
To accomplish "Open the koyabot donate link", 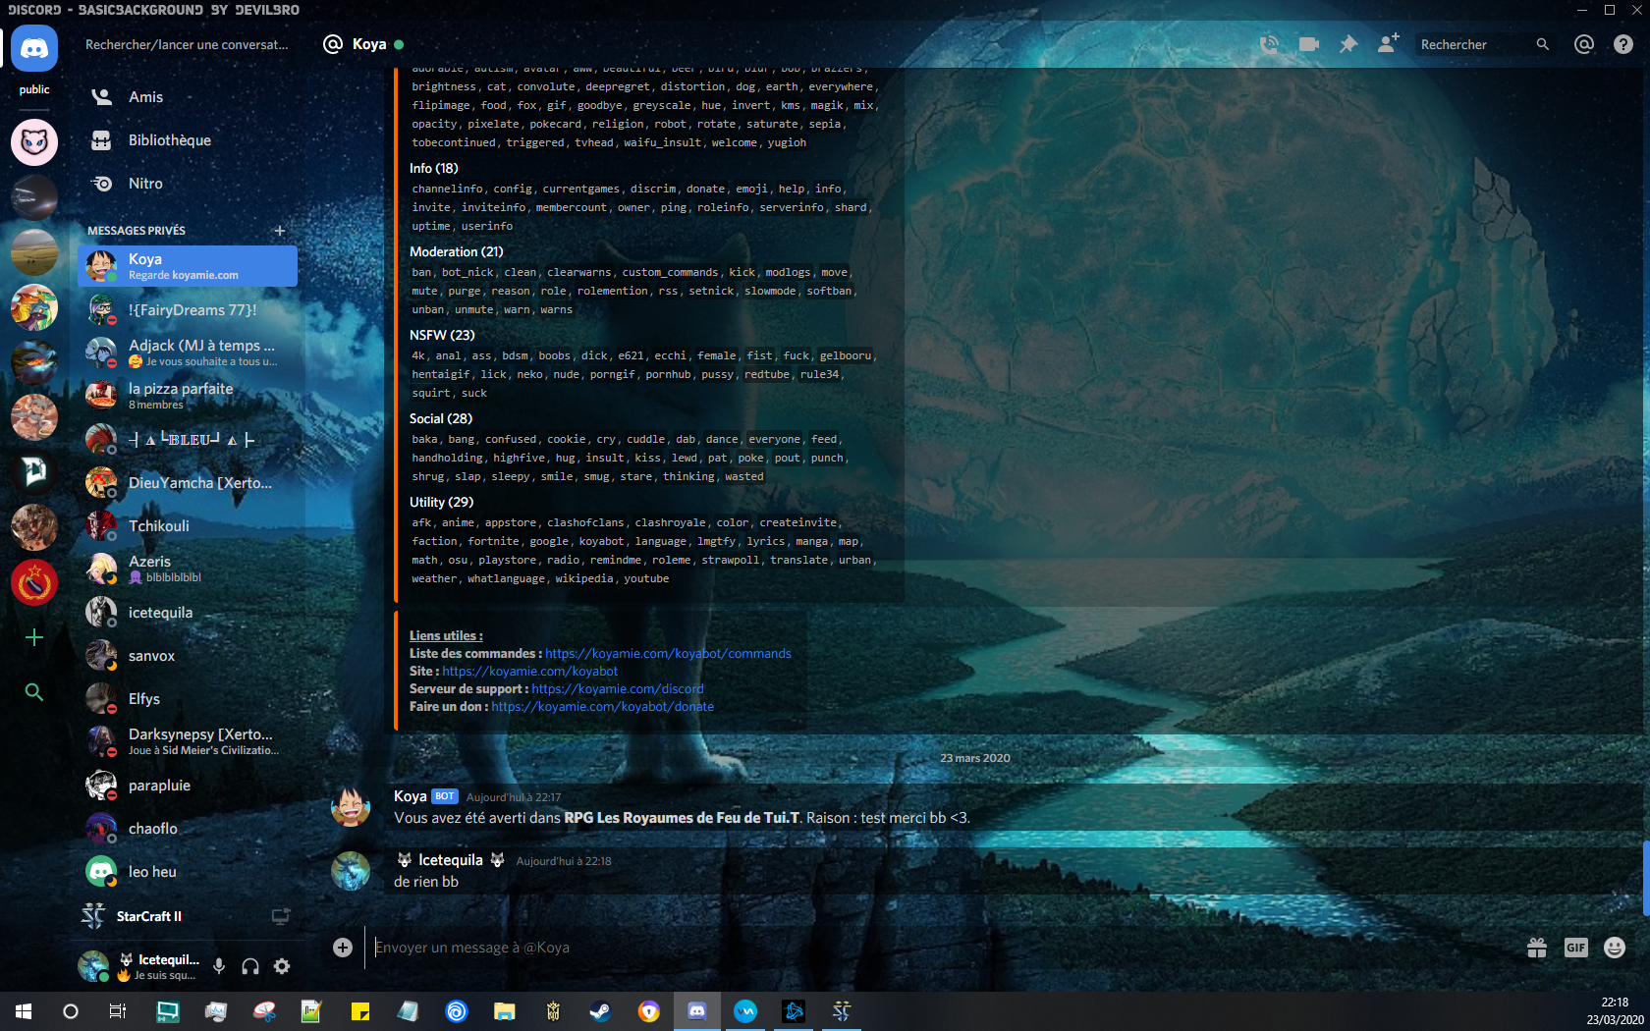I will [x=602, y=707].
